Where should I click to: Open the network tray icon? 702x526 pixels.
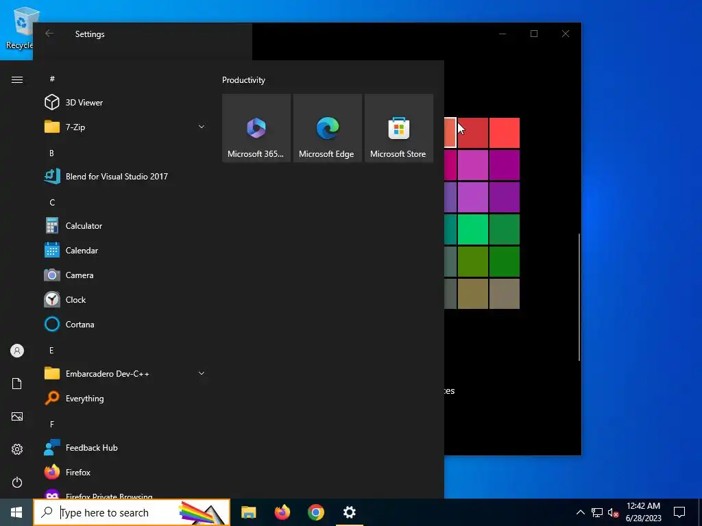(597, 512)
